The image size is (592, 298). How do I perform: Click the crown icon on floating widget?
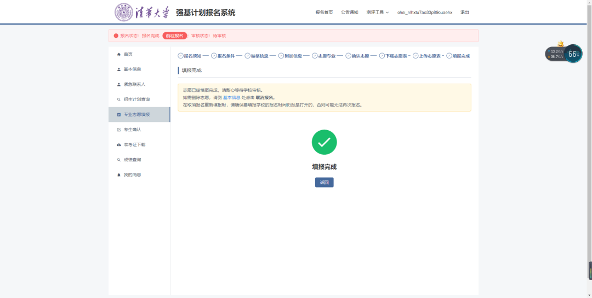(x=561, y=44)
